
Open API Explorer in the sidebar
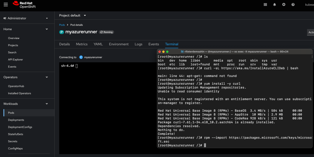15,60
